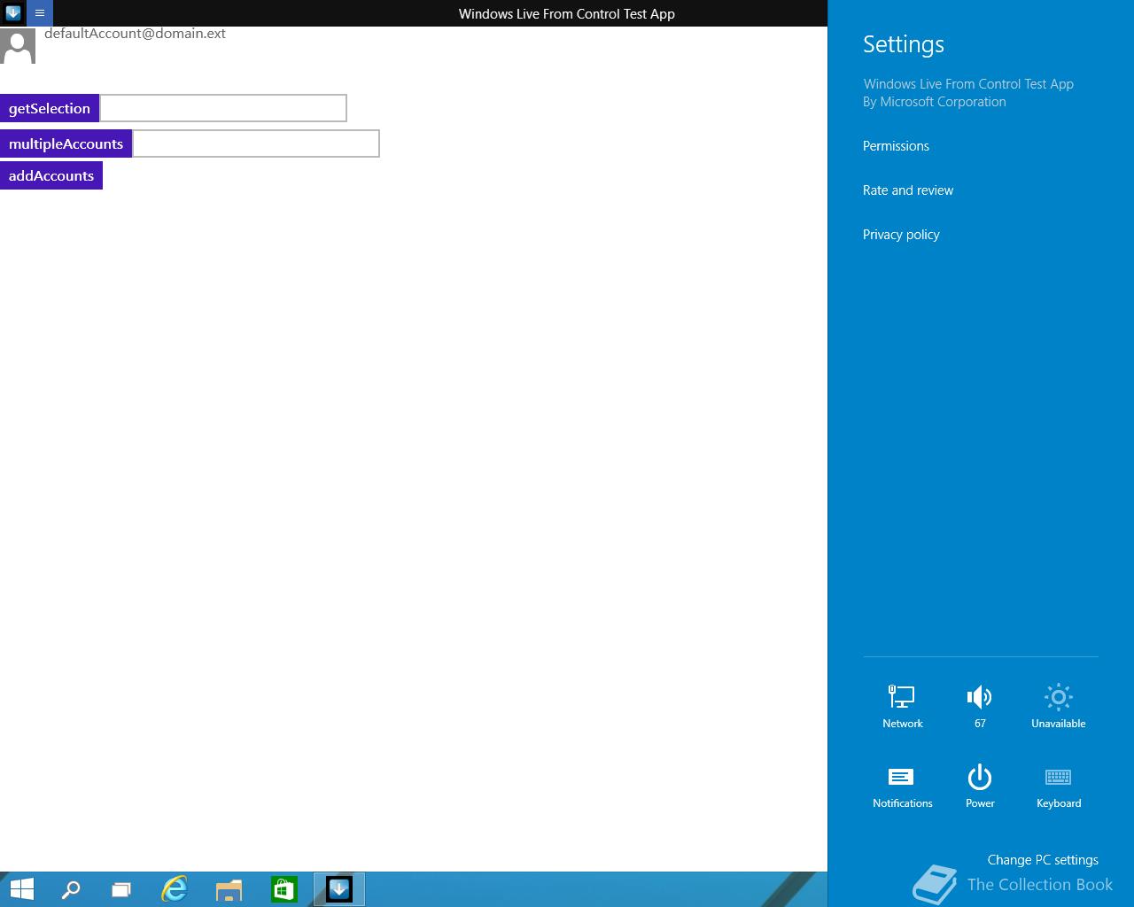1134x907 pixels.
Task: Open File Explorer from the taskbar
Action: point(229,889)
